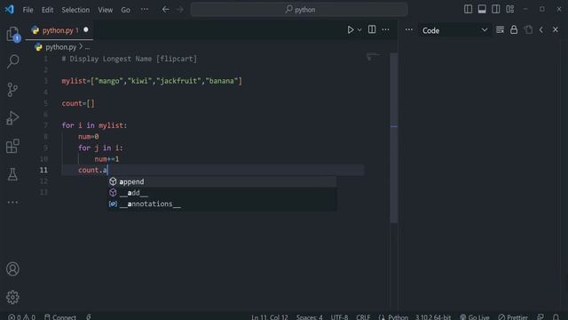Toggle the secondary sidebar layout button
This screenshot has height=320, width=568.
point(495,9)
